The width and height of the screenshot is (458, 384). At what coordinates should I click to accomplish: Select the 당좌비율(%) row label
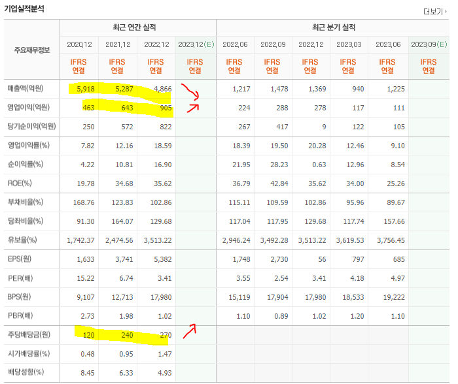tap(26, 221)
